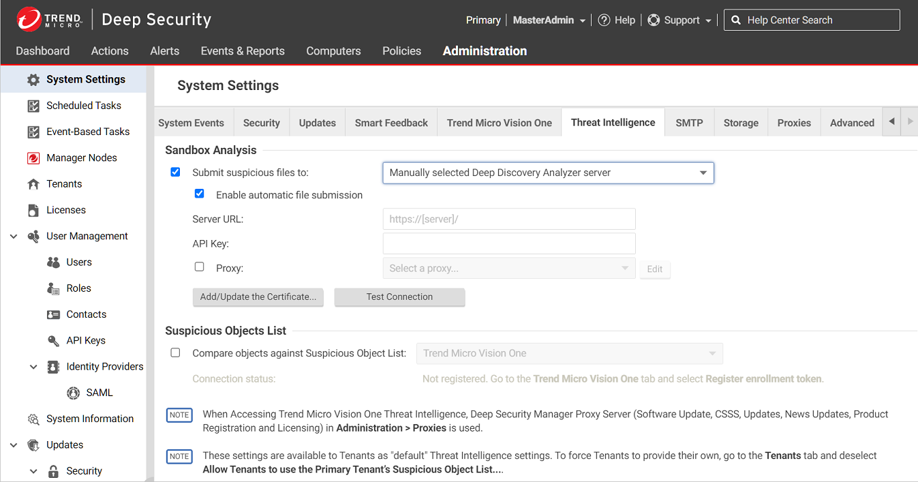Click Add/Update the Certificate button

click(258, 297)
